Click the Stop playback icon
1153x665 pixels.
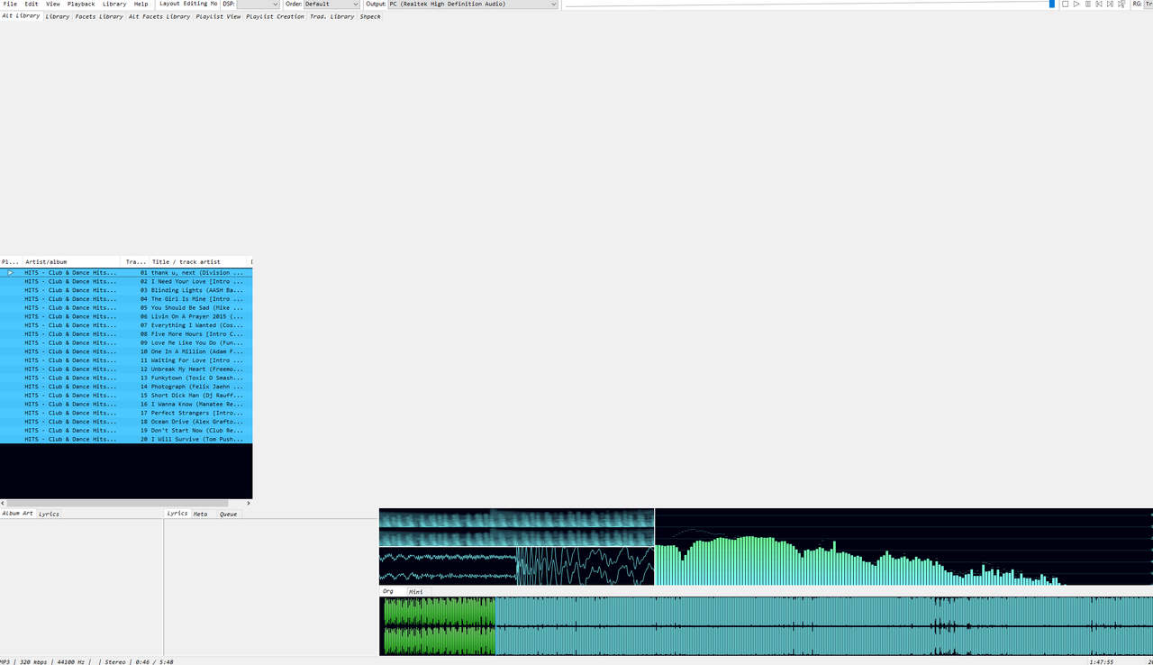pyautogui.click(x=1066, y=4)
